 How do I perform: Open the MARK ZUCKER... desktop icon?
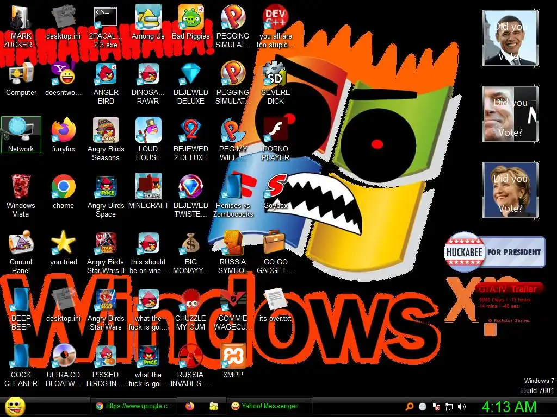click(x=21, y=27)
